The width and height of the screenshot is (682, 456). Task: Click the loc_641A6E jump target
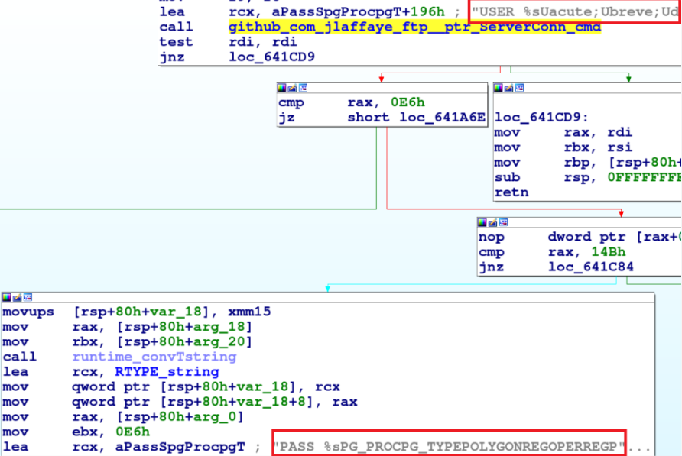pos(443,118)
